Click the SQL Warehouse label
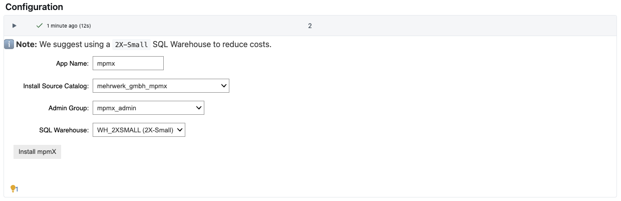 [64, 130]
